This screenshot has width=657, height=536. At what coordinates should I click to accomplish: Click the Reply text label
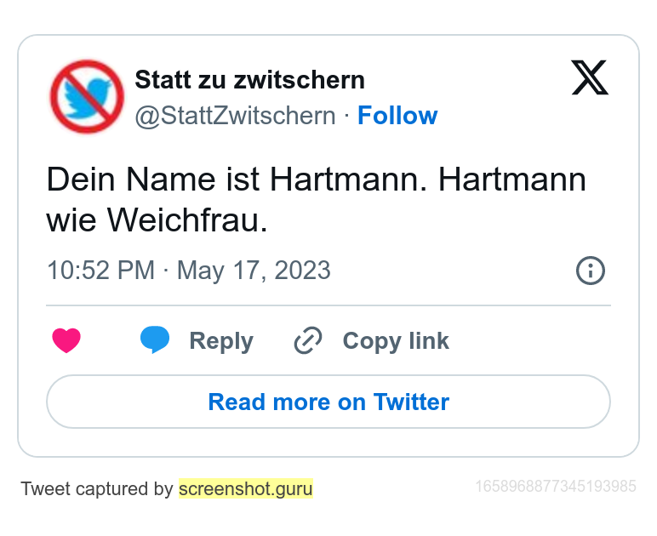tap(221, 341)
